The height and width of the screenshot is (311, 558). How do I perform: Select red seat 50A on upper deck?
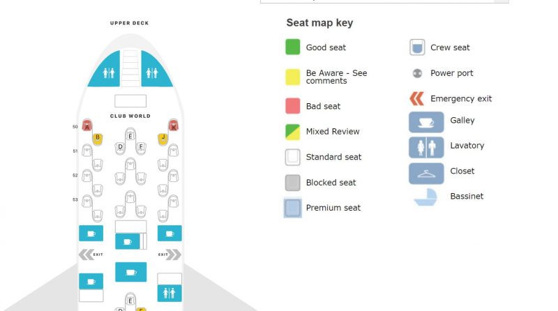pos(86,126)
